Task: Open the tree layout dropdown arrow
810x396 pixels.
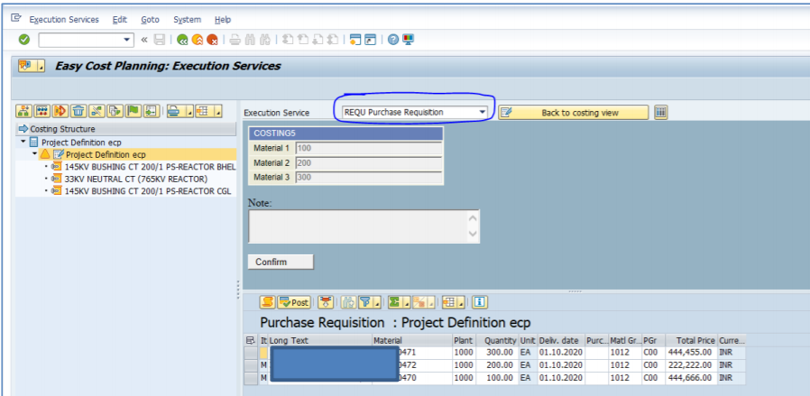Action: 218,112
